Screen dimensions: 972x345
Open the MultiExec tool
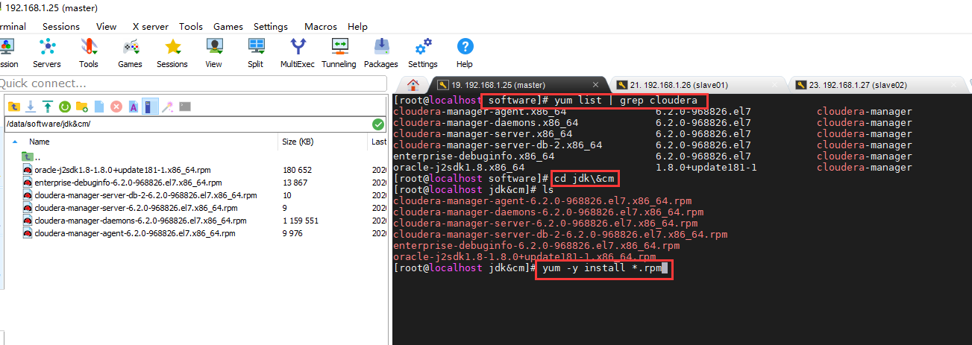[x=298, y=53]
